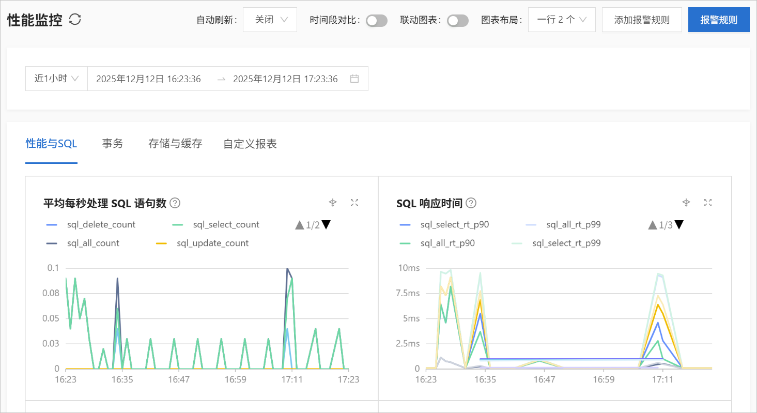Toggle sql_delete_count legend series
Screen dimensions: 757x413
pyautogui.click(x=91, y=225)
